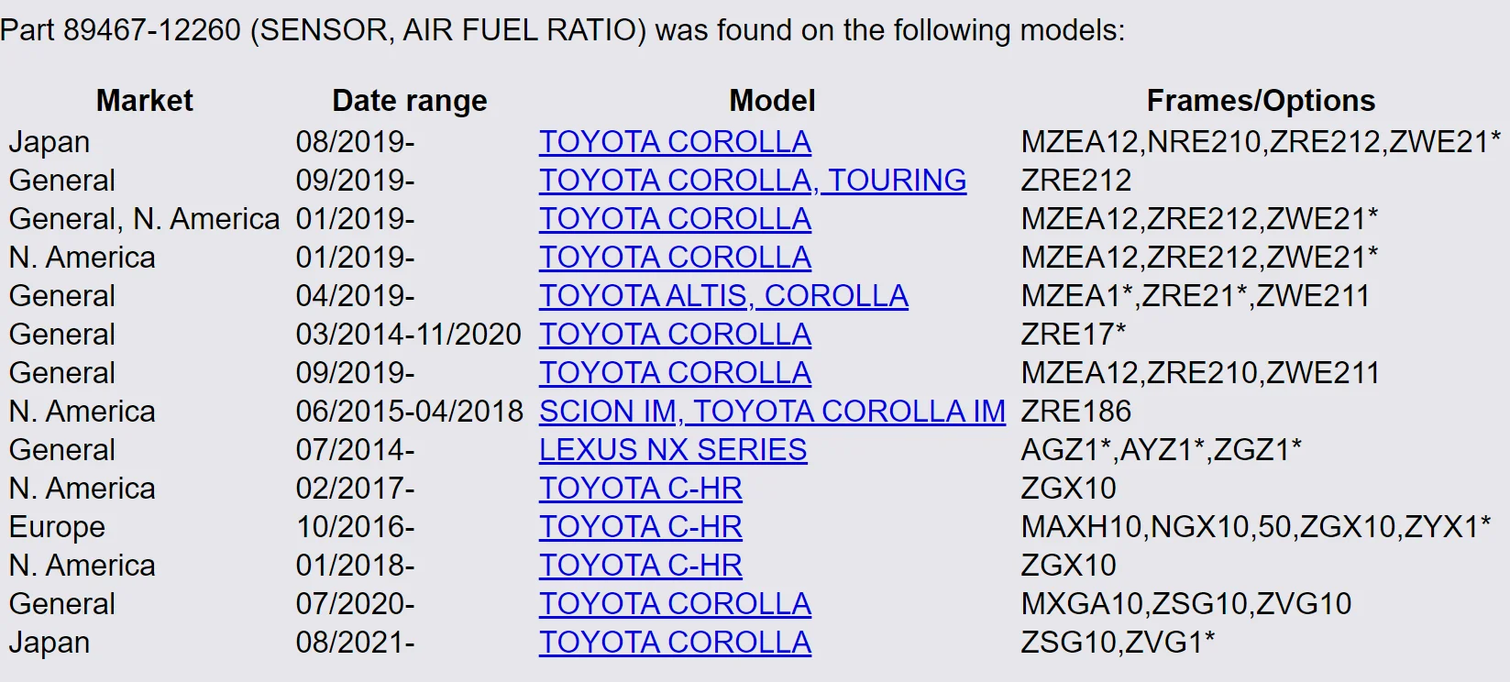This screenshot has height=682, width=1510.
Task: Open Corolla link dated 03/2014-11/2020
Action: pyautogui.click(x=675, y=335)
